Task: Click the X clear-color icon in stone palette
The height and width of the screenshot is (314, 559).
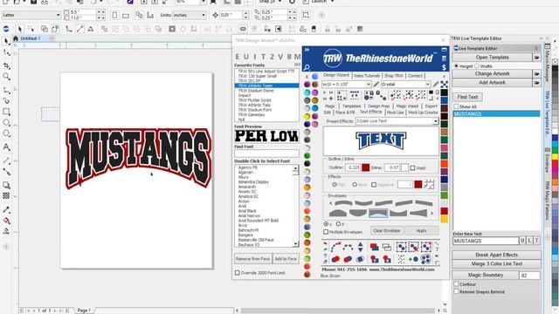Action: coord(307,77)
